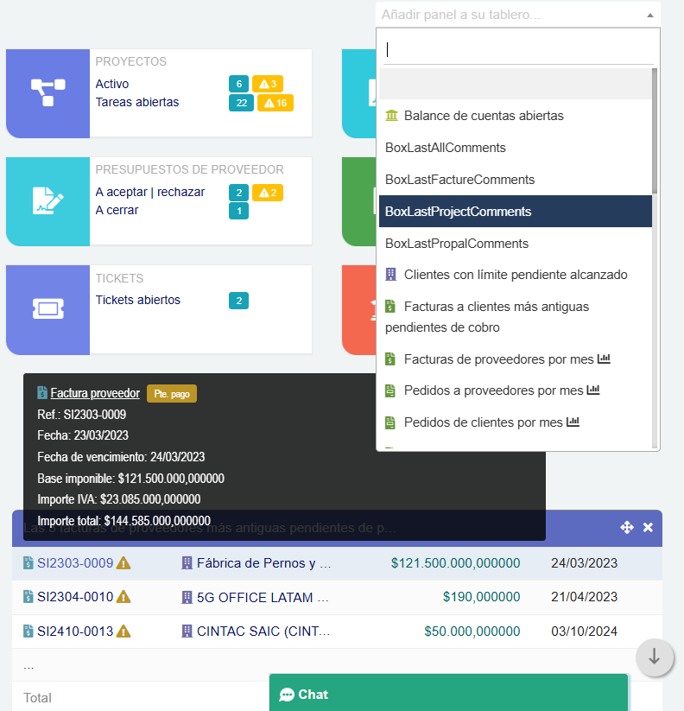Open A aceptar | rechazar link
684x711 pixels.
pyautogui.click(x=150, y=193)
